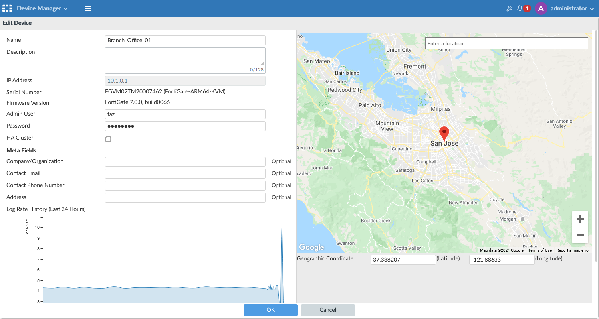Viewport: 599px width, 319px height.
Task: Expand the Device Manager dropdown
Action: (x=42, y=8)
